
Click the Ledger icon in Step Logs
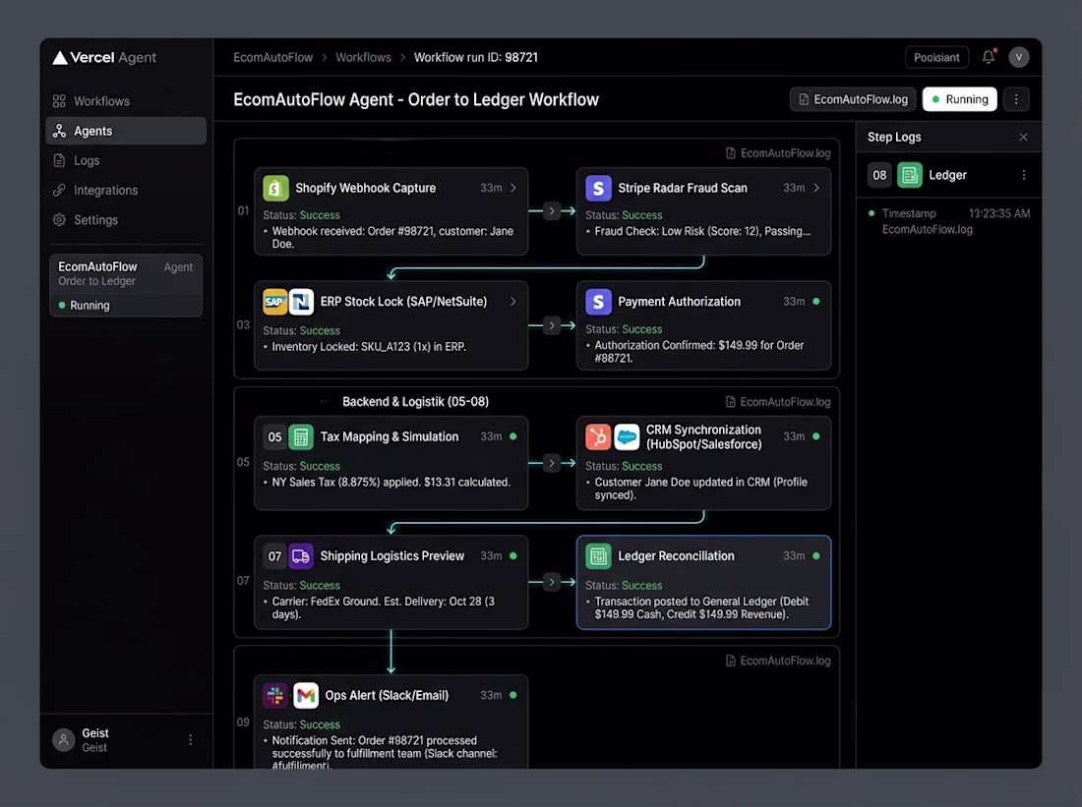coord(910,175)
